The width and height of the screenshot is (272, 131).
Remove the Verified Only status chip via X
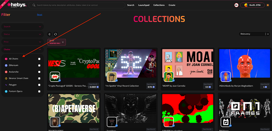click(x=63, y=42)
